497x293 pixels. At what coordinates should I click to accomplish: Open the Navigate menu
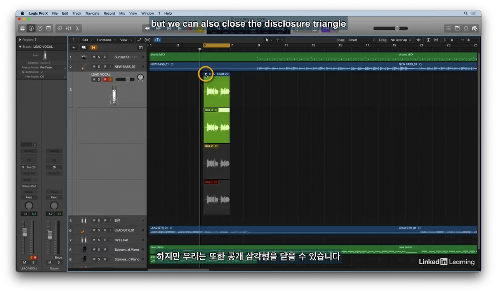point(92,13)
